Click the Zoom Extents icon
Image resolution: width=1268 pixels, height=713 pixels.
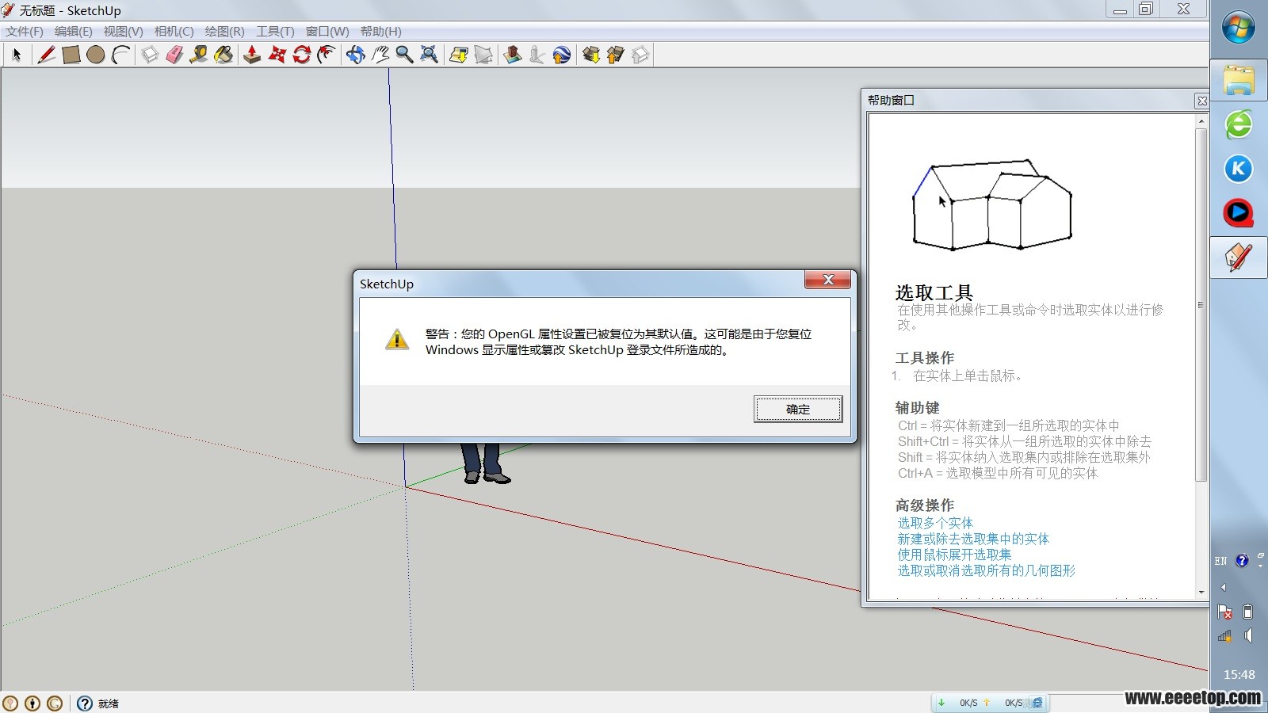(x=429, y=55)
